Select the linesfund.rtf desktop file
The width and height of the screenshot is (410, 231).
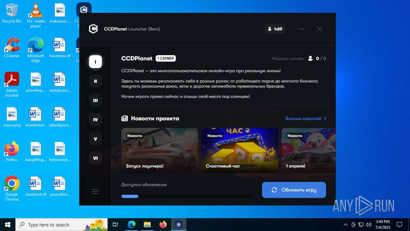(36, 186)
